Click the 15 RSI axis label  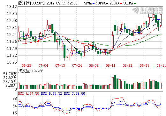(15, 113)
